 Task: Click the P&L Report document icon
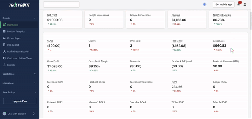(4, 45)
